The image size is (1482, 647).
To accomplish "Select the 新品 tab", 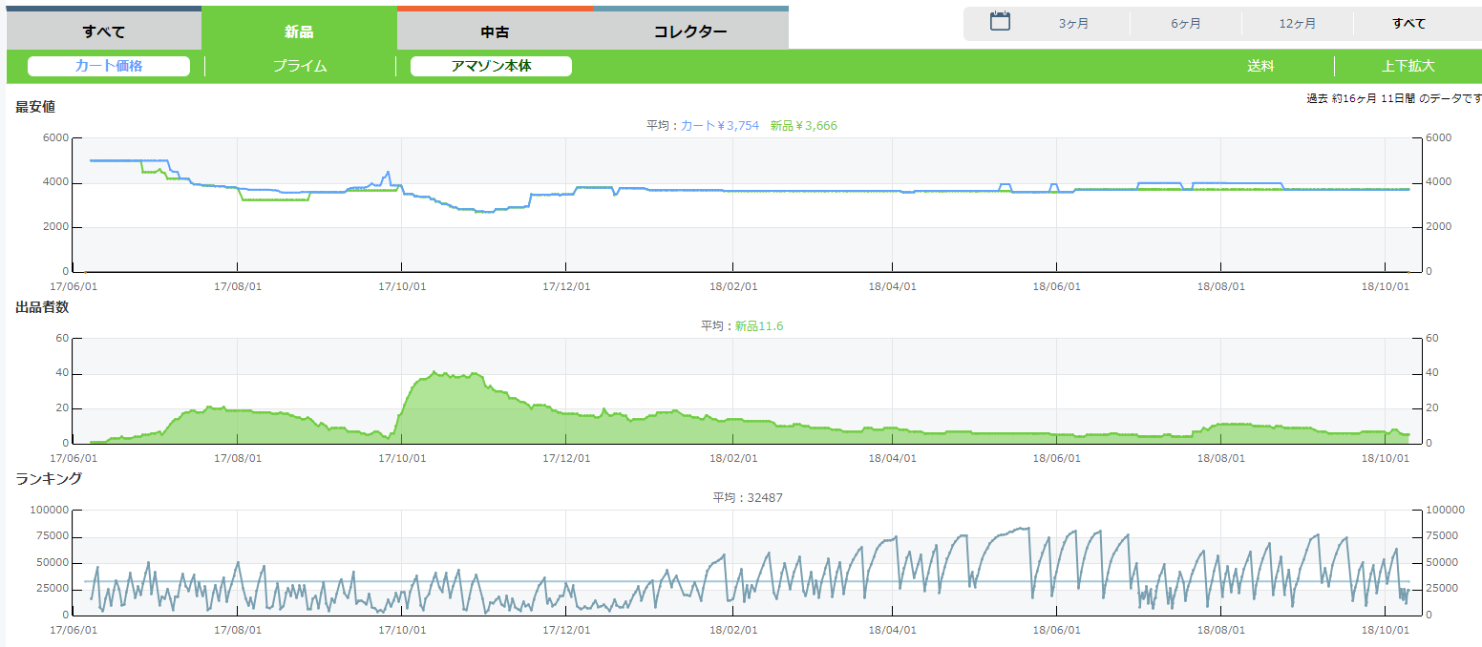I will click(x=299, y=31).
